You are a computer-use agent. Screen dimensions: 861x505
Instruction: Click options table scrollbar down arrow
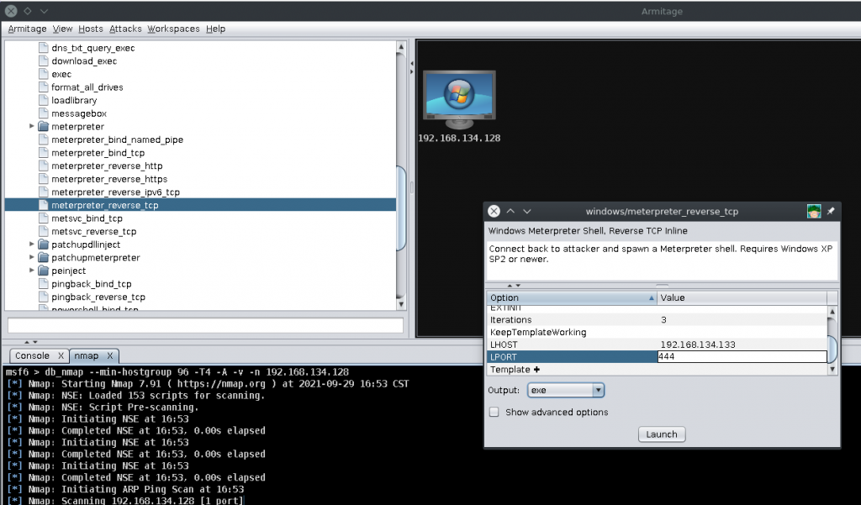(x=832, y=370)
